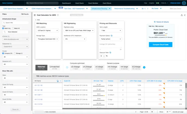Show next instance types with blue arrow
The width and height of the screenshot is (187, 114).
pyautogui.click(x=144, y=67)
